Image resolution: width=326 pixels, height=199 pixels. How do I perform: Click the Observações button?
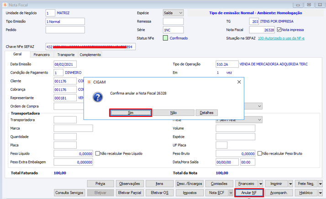point(130,184)
